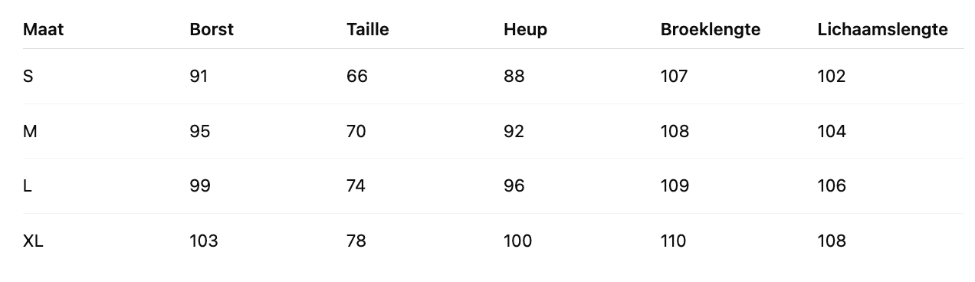Select the Heup column header
The width and height of the screenshot is (975, 282).
525,30
